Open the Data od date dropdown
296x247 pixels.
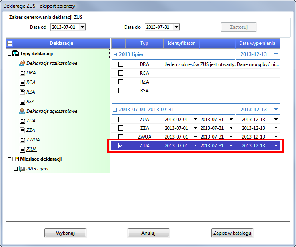pyautogui.click(x=83, y=27)
